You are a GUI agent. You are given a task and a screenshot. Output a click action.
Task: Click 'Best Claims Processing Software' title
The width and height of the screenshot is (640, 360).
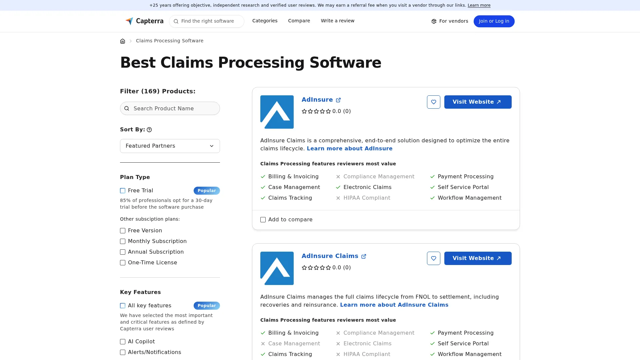(x=251, y=63)
